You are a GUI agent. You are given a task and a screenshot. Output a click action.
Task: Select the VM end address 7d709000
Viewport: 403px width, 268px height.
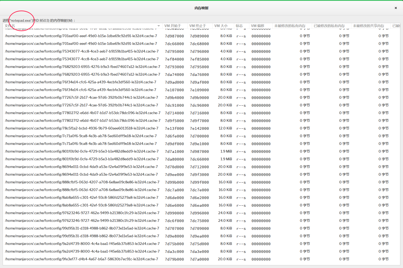click(199, 228)
